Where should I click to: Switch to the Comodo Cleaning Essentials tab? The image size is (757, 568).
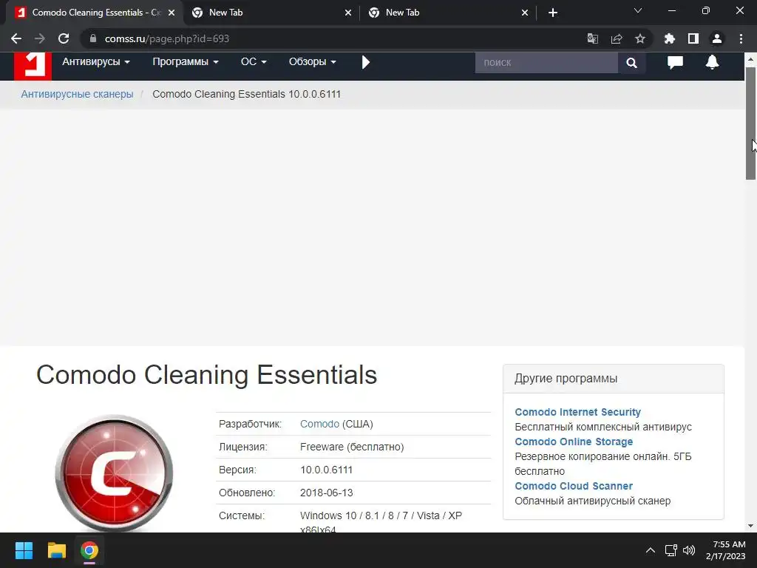coord(95,13)
